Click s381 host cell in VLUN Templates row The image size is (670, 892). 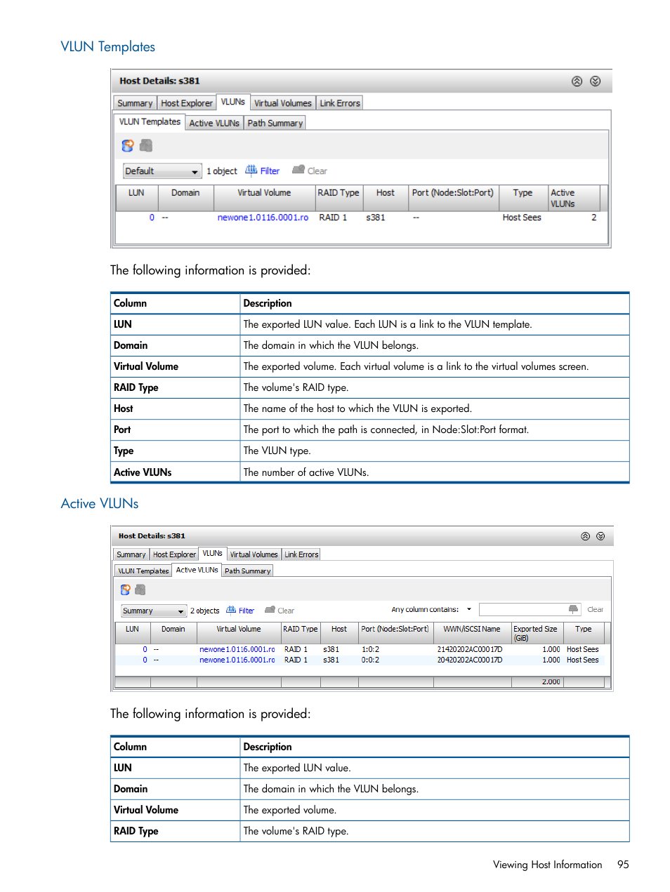pyautogui.click(x=376, y=218)
